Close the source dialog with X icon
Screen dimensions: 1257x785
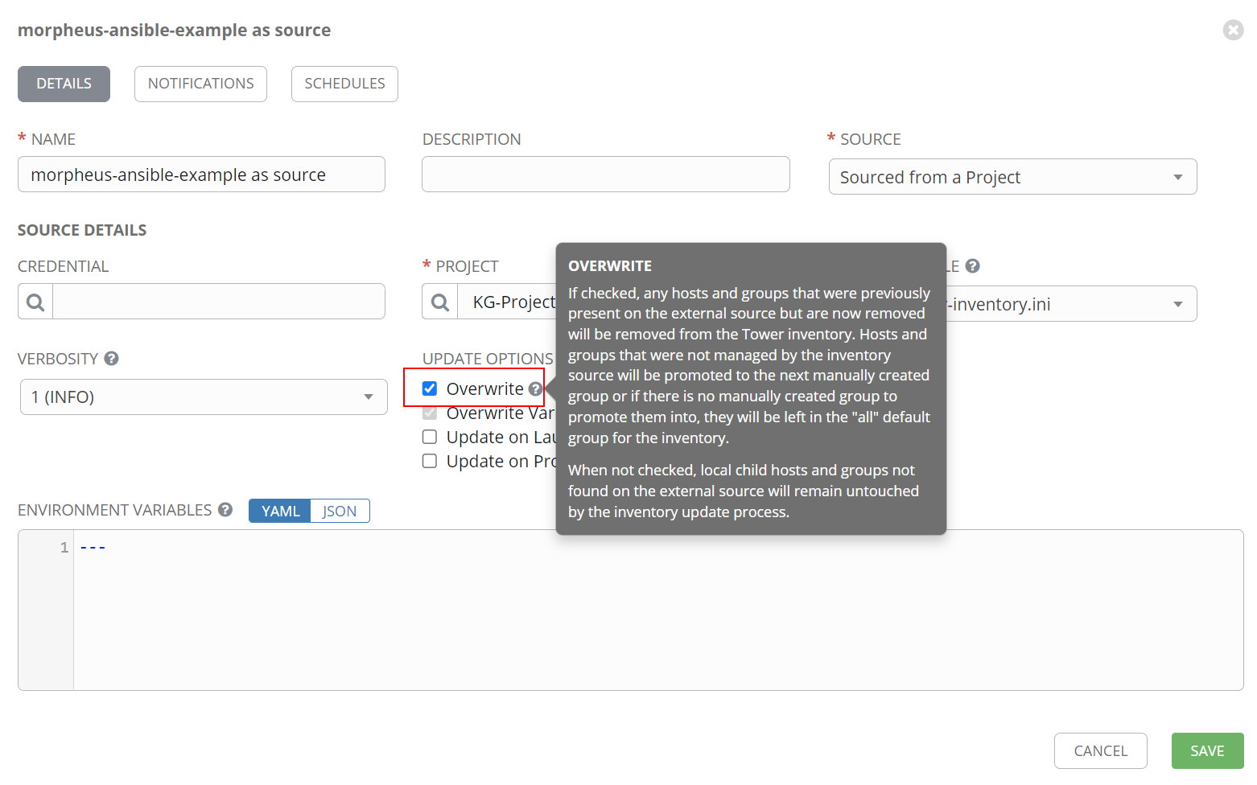1233,31
